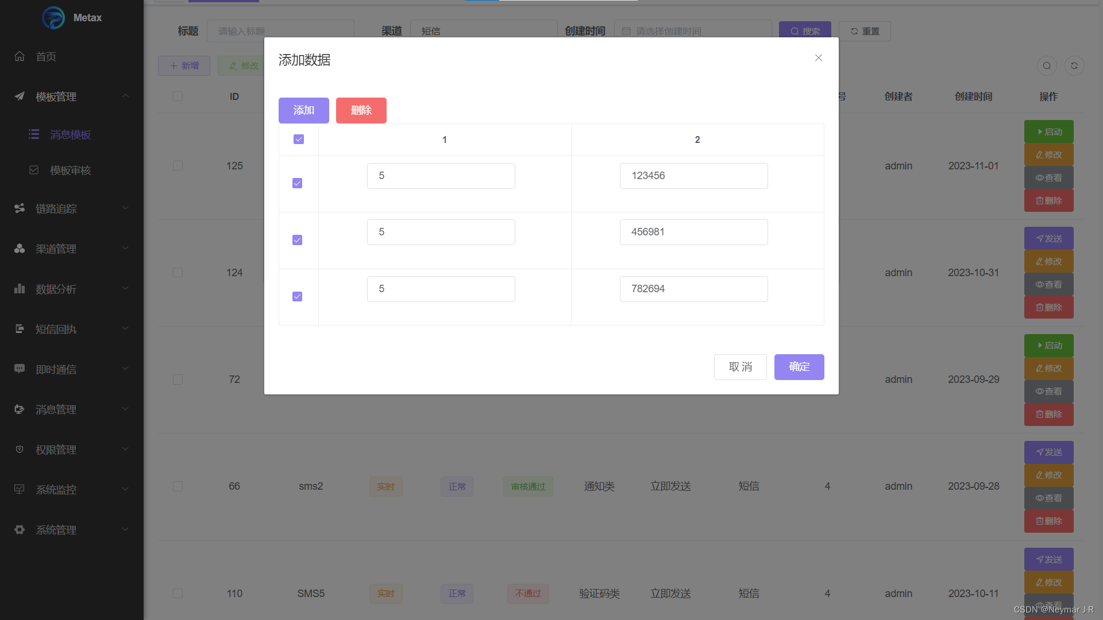
Task: Uncheck the row containing 782694
Action: point(297,296)
